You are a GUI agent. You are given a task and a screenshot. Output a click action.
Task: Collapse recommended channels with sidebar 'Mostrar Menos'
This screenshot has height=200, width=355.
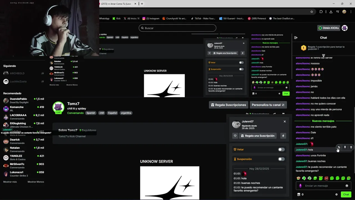[x=36, y=182]
